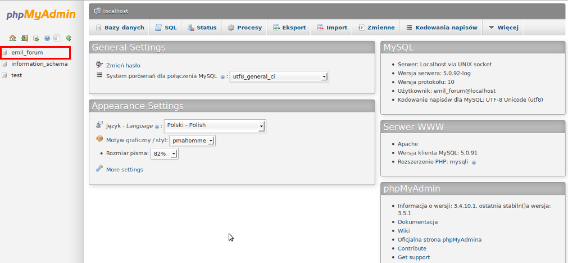Click the Get support link

pos(413,257)
